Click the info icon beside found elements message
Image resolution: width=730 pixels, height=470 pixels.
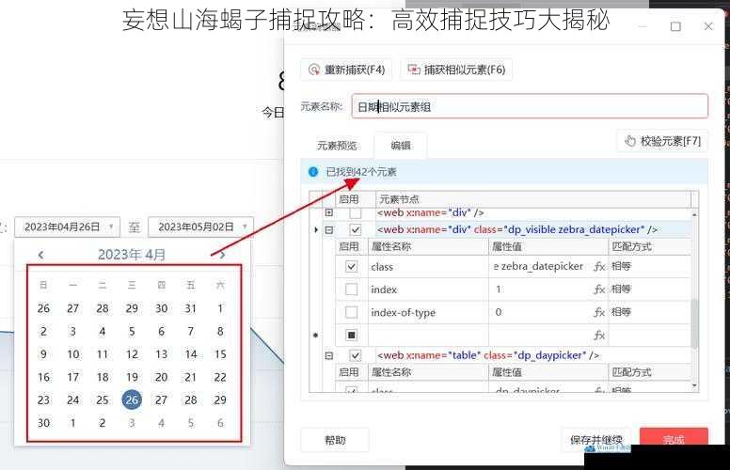pyautogui.click(x=313, y=172)
